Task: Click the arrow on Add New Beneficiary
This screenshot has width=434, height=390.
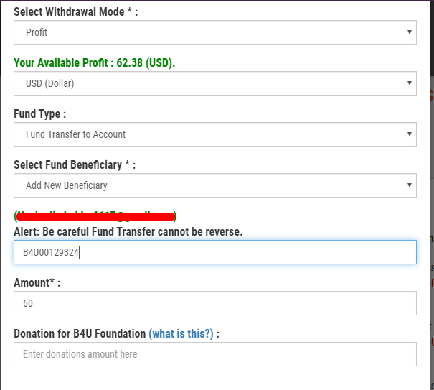Action: click(x=410, y=185)
